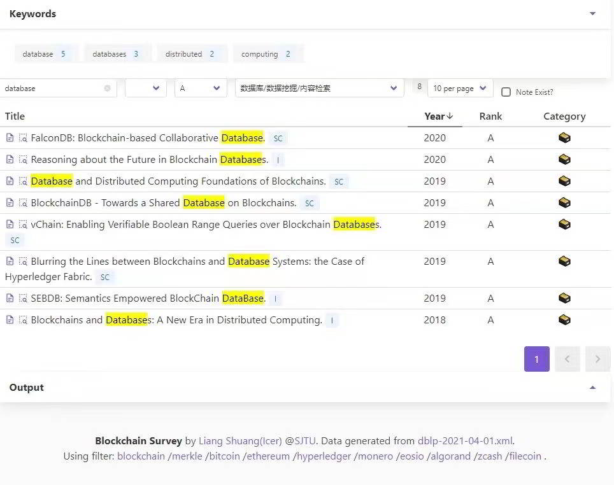The width and height of the screenshot is (614, 485).
Task: Click the preview icon beside SEBDB title
Action: [23, 299]
